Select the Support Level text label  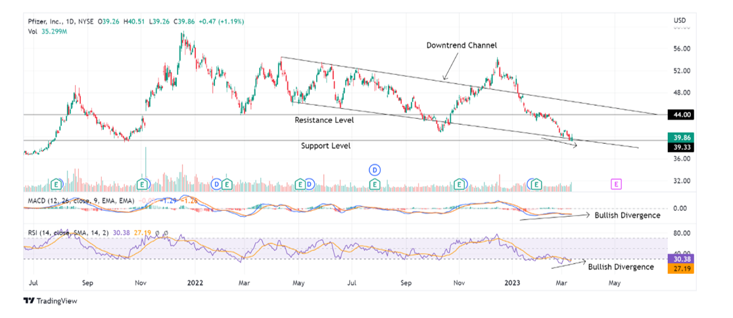point(325,146)
